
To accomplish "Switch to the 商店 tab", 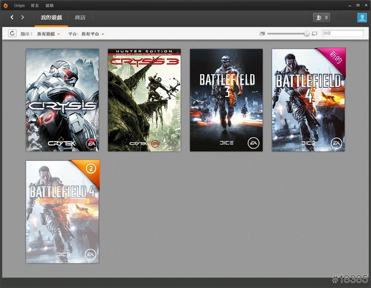I will pos(80,18).
